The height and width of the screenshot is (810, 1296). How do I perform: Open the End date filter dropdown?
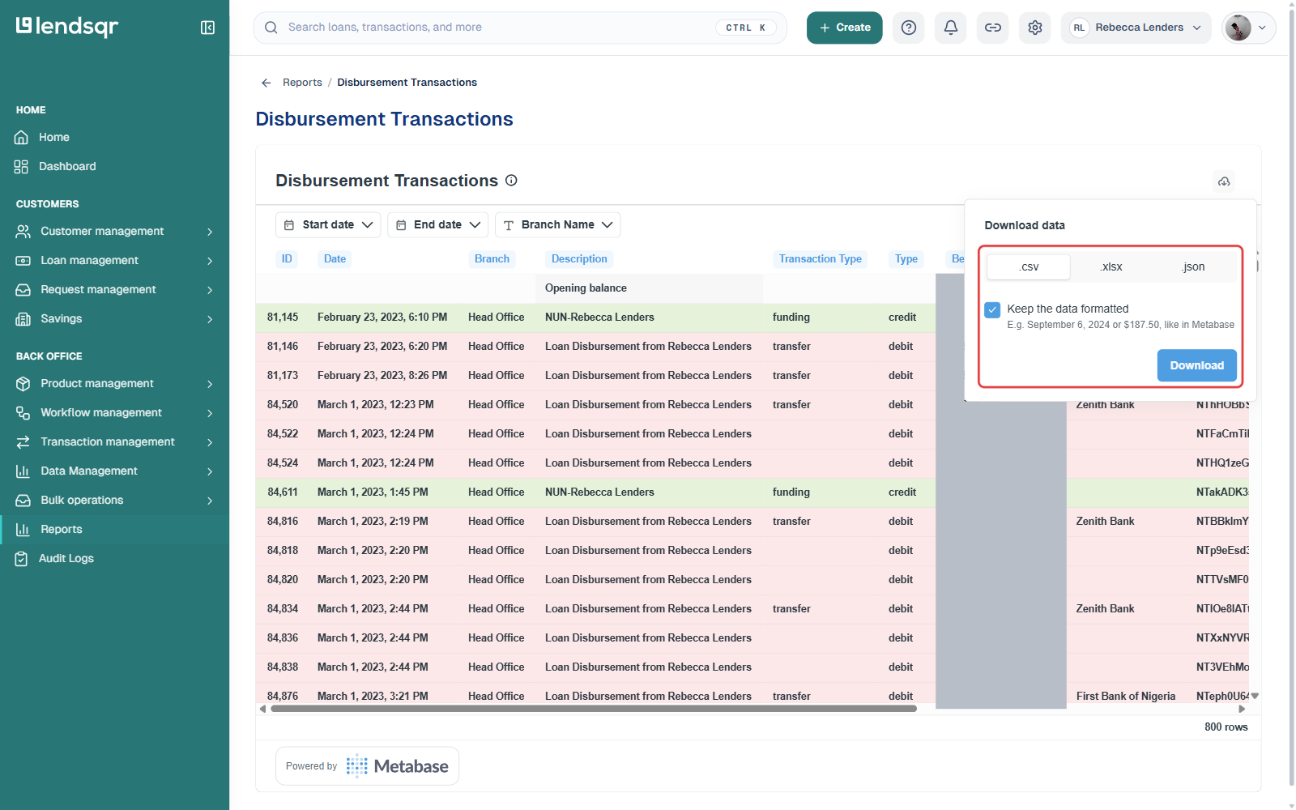[x=438, y=225]
